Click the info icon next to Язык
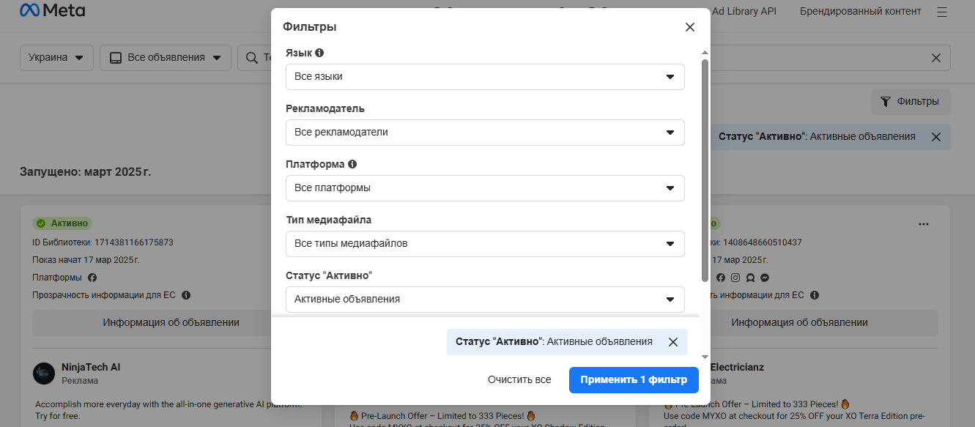Screen dimensions: 975x427 click(319, 53)
